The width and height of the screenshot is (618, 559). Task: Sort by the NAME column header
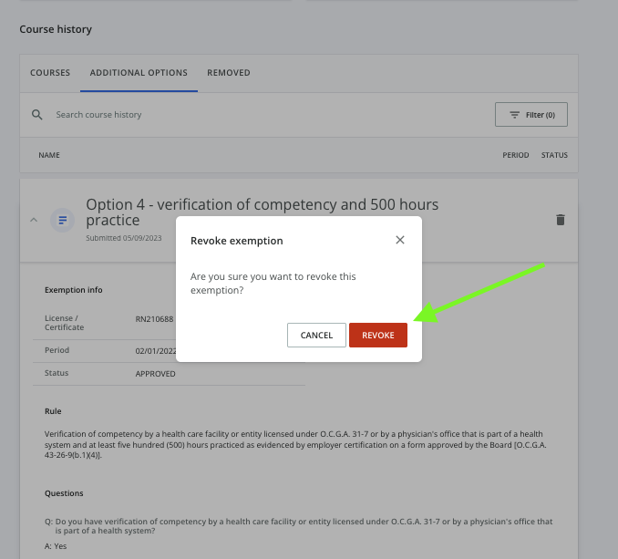(x=49, y=155)
